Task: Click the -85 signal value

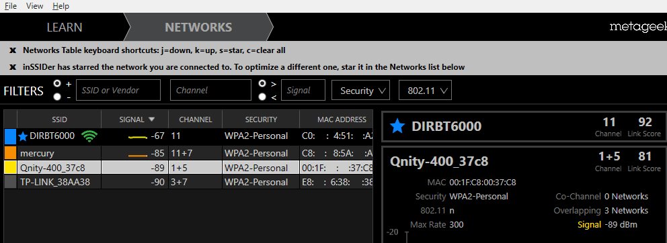Action: [x=157, y=153]
